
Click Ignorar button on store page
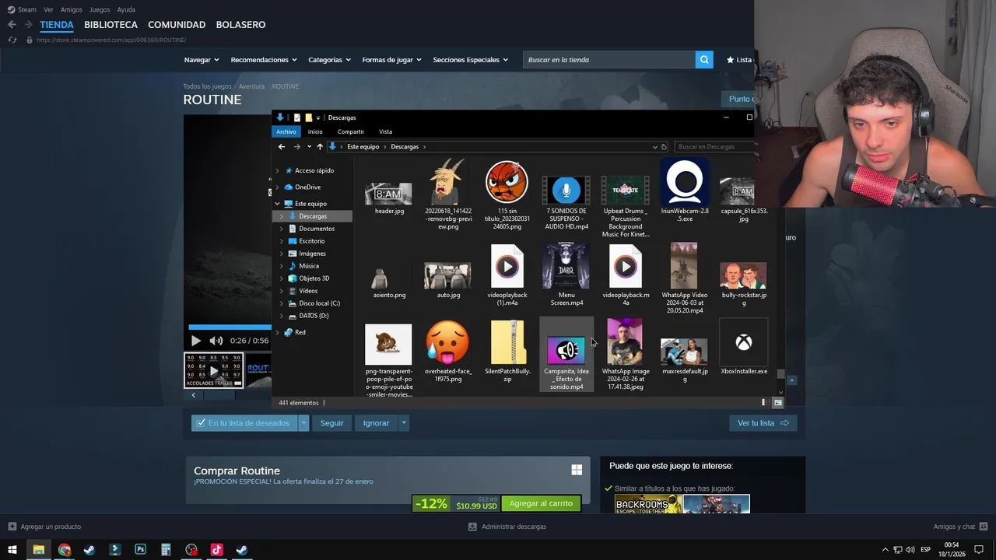[x=376, y=423]
